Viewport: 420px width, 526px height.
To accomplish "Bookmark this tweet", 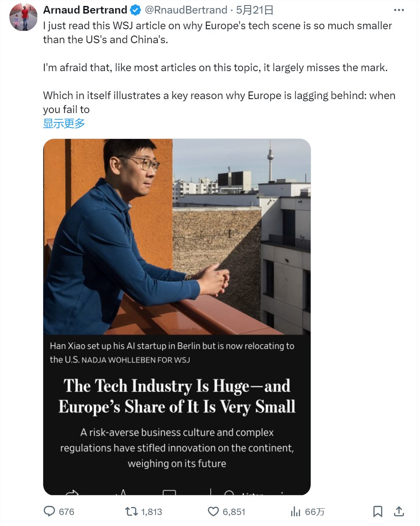I will pyautogui.click(x=378, y=512).
